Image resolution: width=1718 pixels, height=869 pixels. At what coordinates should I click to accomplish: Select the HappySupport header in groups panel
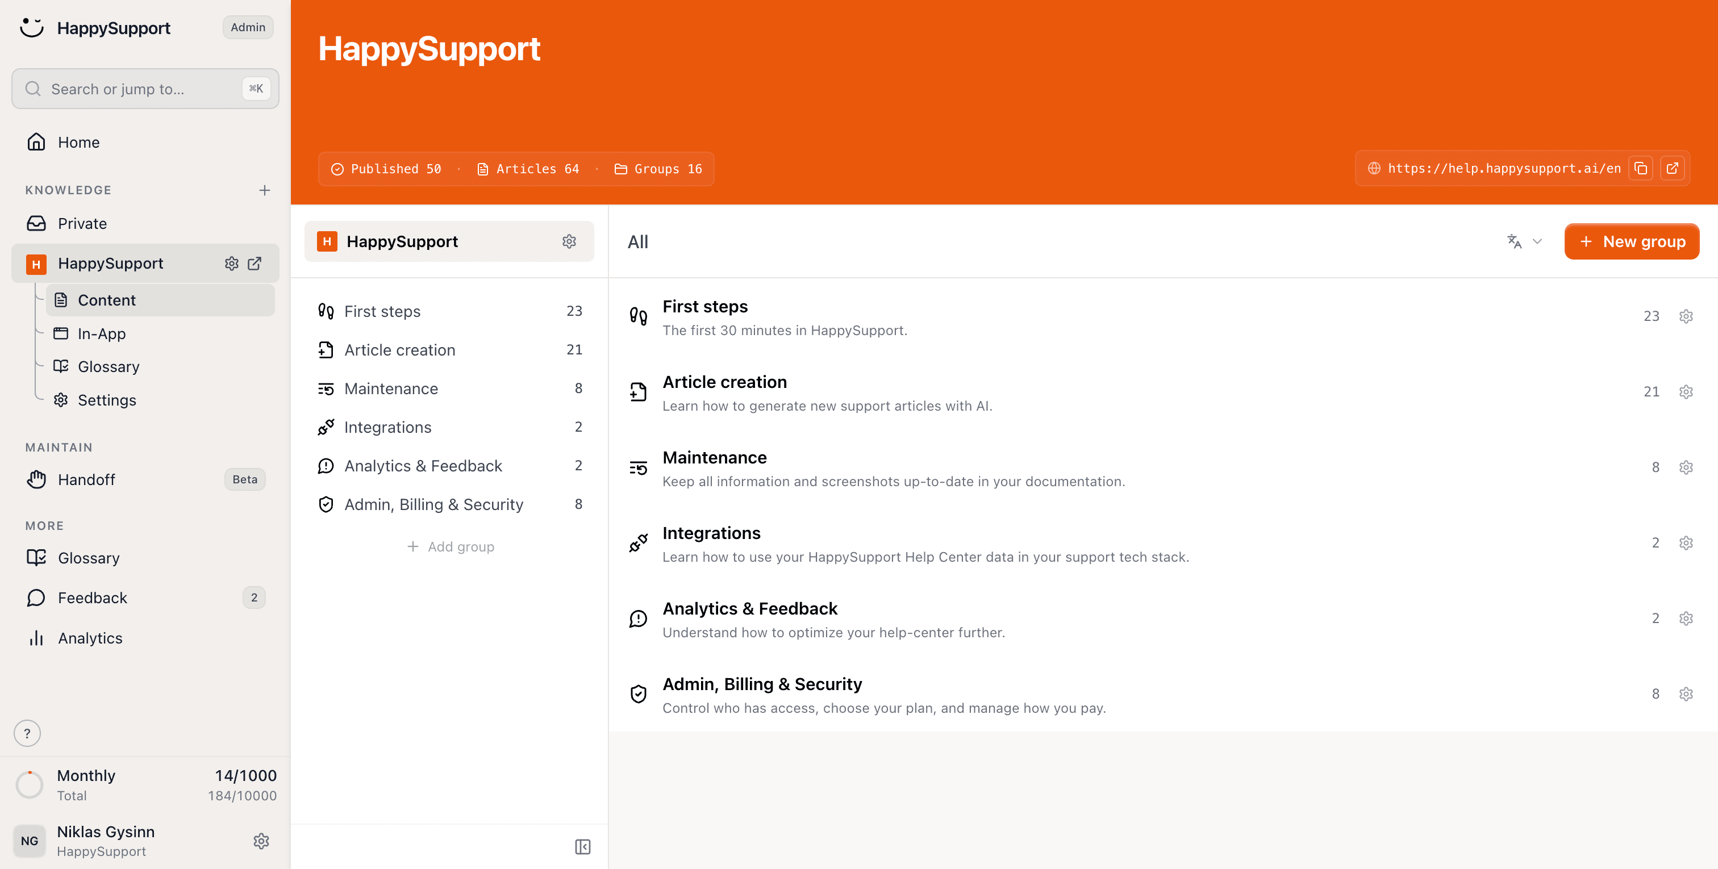click(449, 241)
